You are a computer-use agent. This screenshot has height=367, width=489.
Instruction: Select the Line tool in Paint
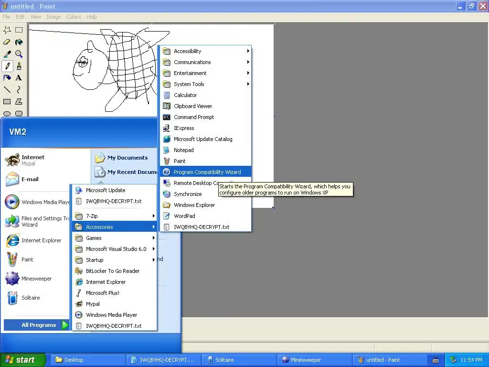7,90
